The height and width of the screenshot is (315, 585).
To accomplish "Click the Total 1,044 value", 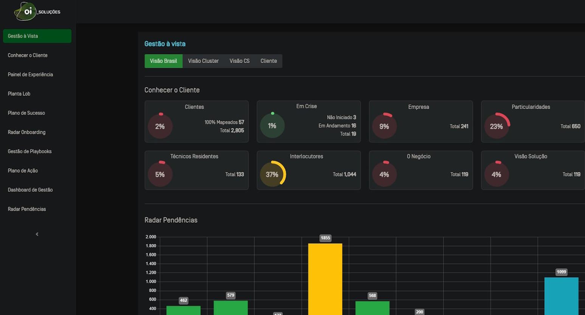I will click(344, 175).
